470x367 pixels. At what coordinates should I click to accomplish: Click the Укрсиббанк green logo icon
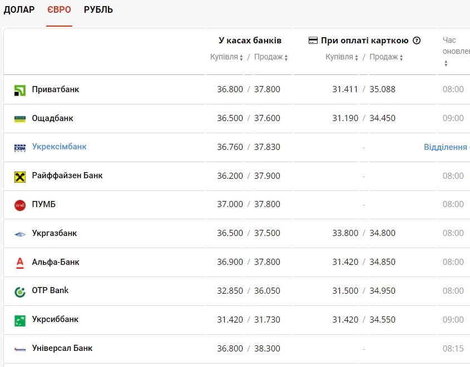pyautogui.click(x=20, y=320)
